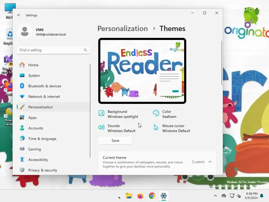
Task: Open Color Seafoam setting
Action: tap(165, 114)
